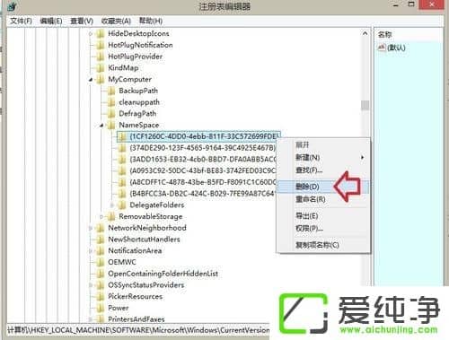This screenshot has height=340, width=449.
Task: Click the KindMap folder icon
Action: pyautogui.click(x=101, y=68)
